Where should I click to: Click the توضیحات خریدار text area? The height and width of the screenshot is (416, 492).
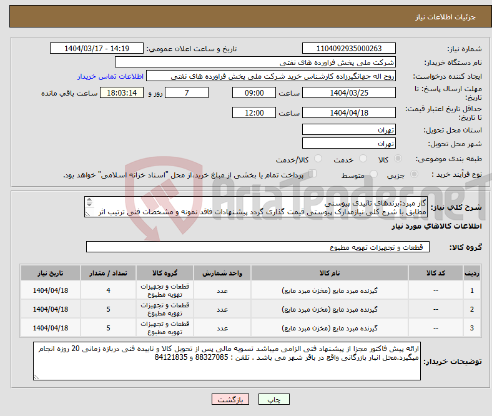coord(227,361)
